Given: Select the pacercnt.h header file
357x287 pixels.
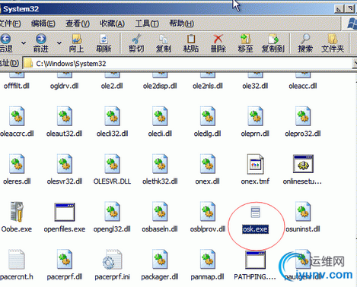Looking at the screenshot, I should point(17,265).
